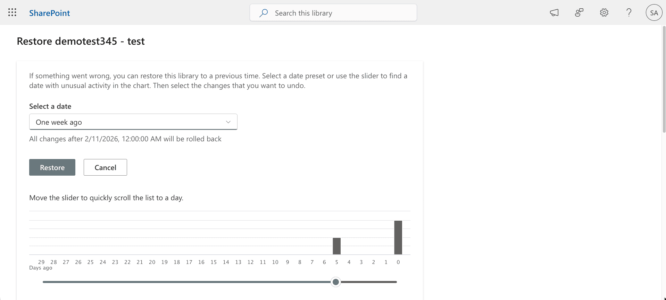
Task: Select the Days ago axis label
Action: coord(41,267)
